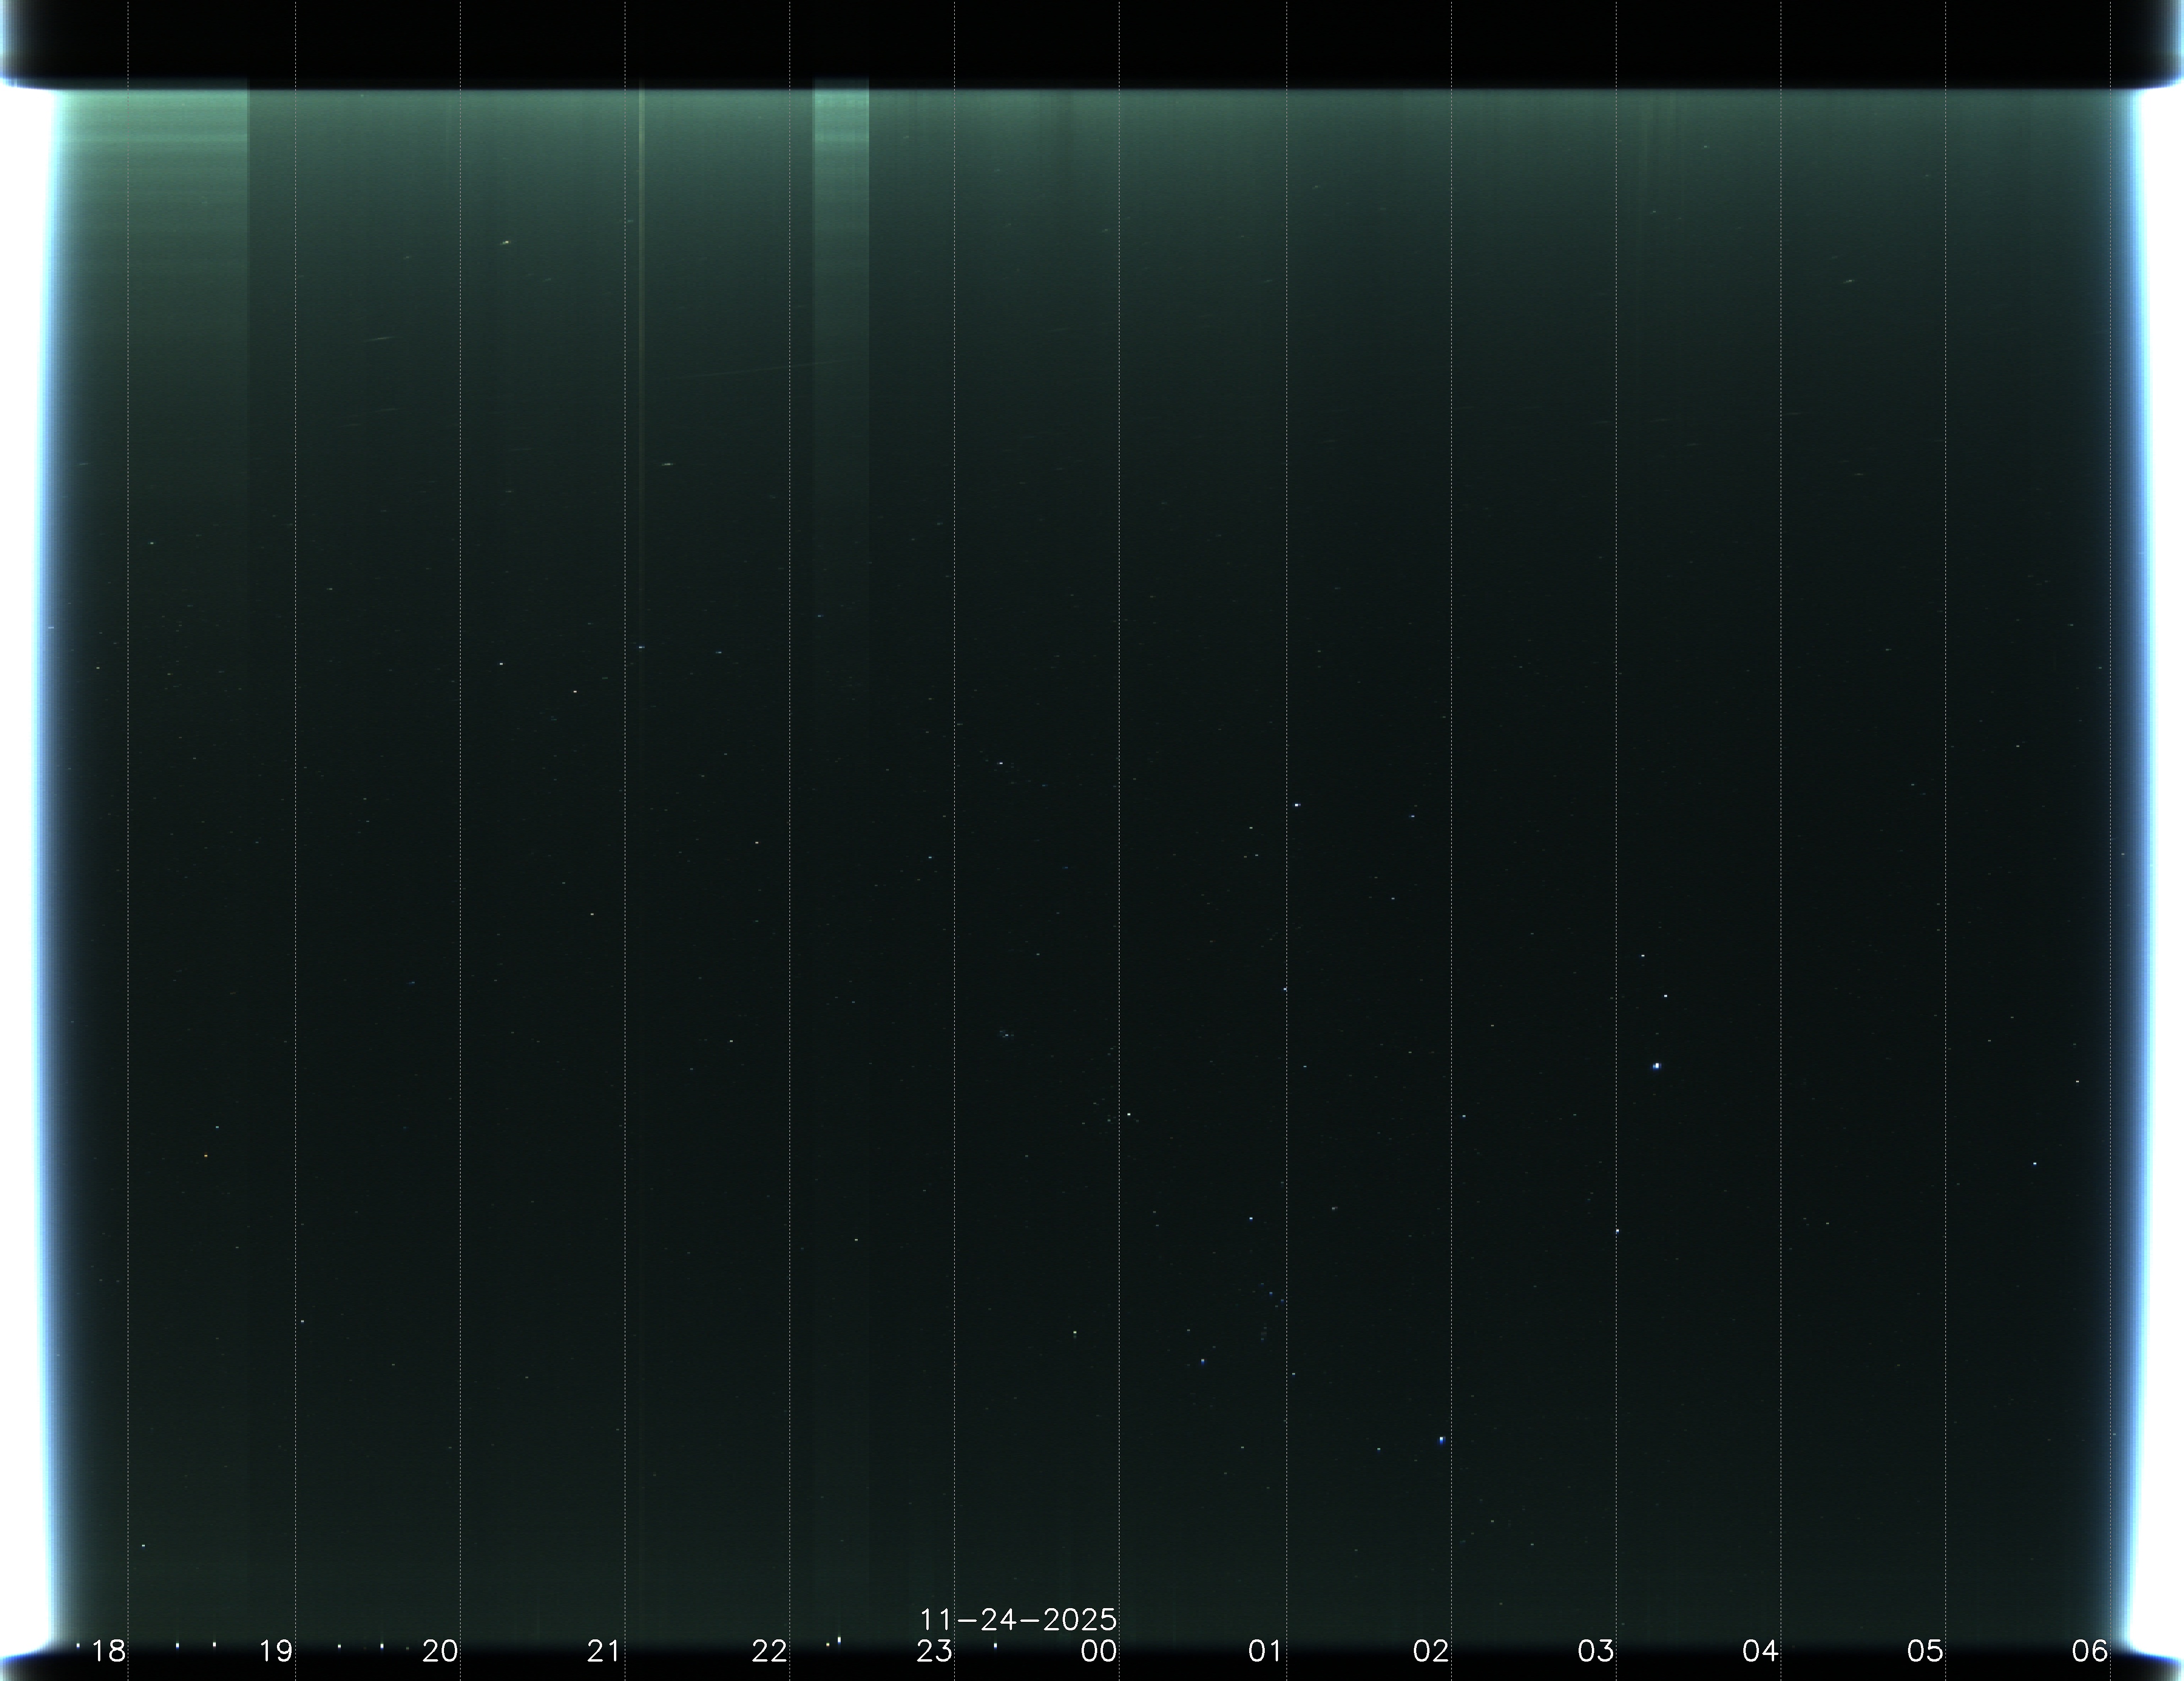Viewport: 2184px width, 1681px height.
Task: Select the 06 hour marker
Action: (2089, 1651)
